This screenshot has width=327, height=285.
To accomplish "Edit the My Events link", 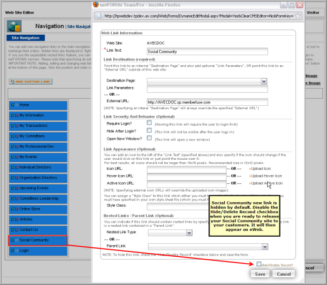I will [12, 157].
